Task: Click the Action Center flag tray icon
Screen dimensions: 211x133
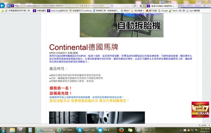Action: pos(196,130)
